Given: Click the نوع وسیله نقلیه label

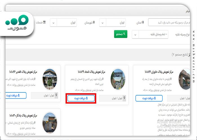Looking at the screenshot, I should coord(182,35).
